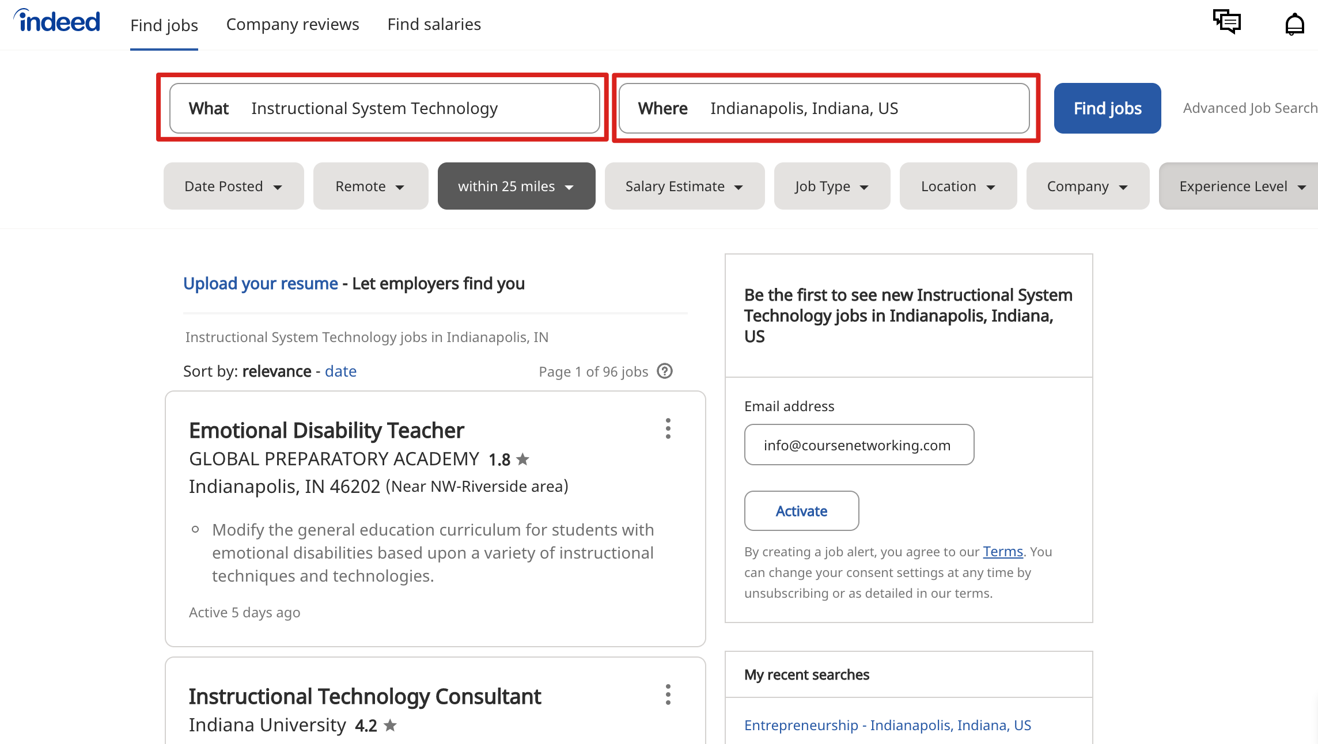
Task: Click GLOBAL PREPARATORY ACADEMY company name
Action: coord(334,459)
